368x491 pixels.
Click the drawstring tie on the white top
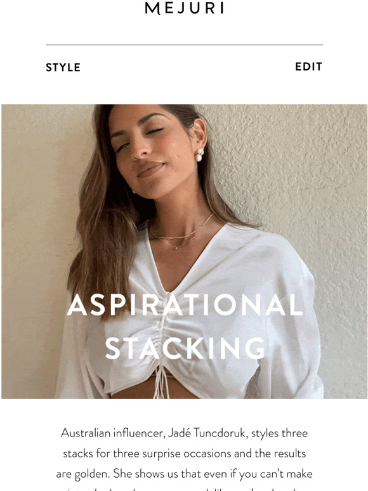point(161,382)
